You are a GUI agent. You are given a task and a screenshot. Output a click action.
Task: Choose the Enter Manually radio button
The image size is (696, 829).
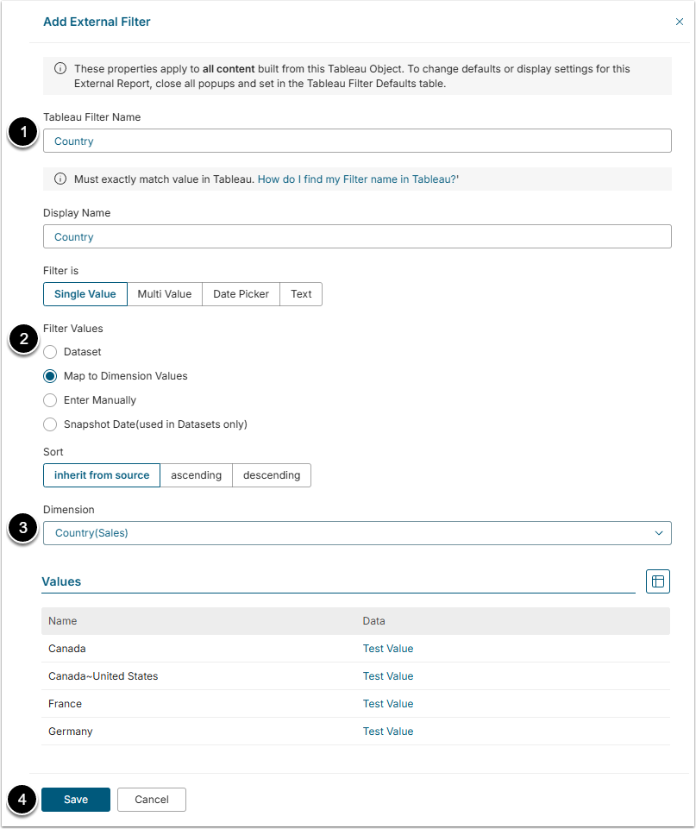tap(51, 400)
